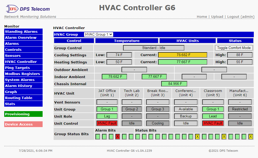Select Ping Targets from the monitor menu
Viewport: 258px width, 158px height.
[x=23, y=68]
